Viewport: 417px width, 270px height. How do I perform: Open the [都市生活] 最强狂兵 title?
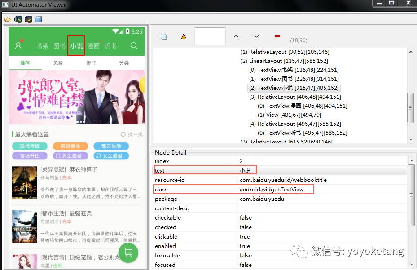[x=66, y=213]
